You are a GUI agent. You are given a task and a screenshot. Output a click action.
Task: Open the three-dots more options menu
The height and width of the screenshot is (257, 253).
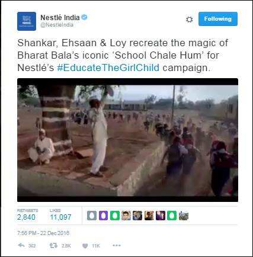[x=117, y=246]
